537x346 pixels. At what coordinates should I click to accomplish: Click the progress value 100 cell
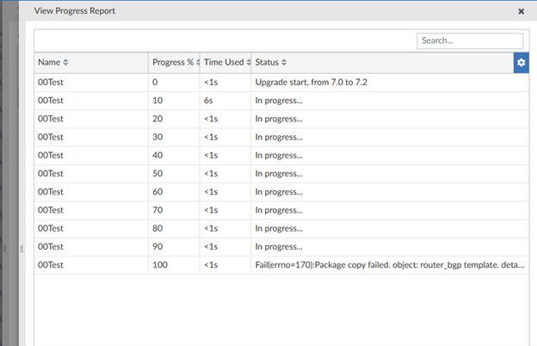161,265
